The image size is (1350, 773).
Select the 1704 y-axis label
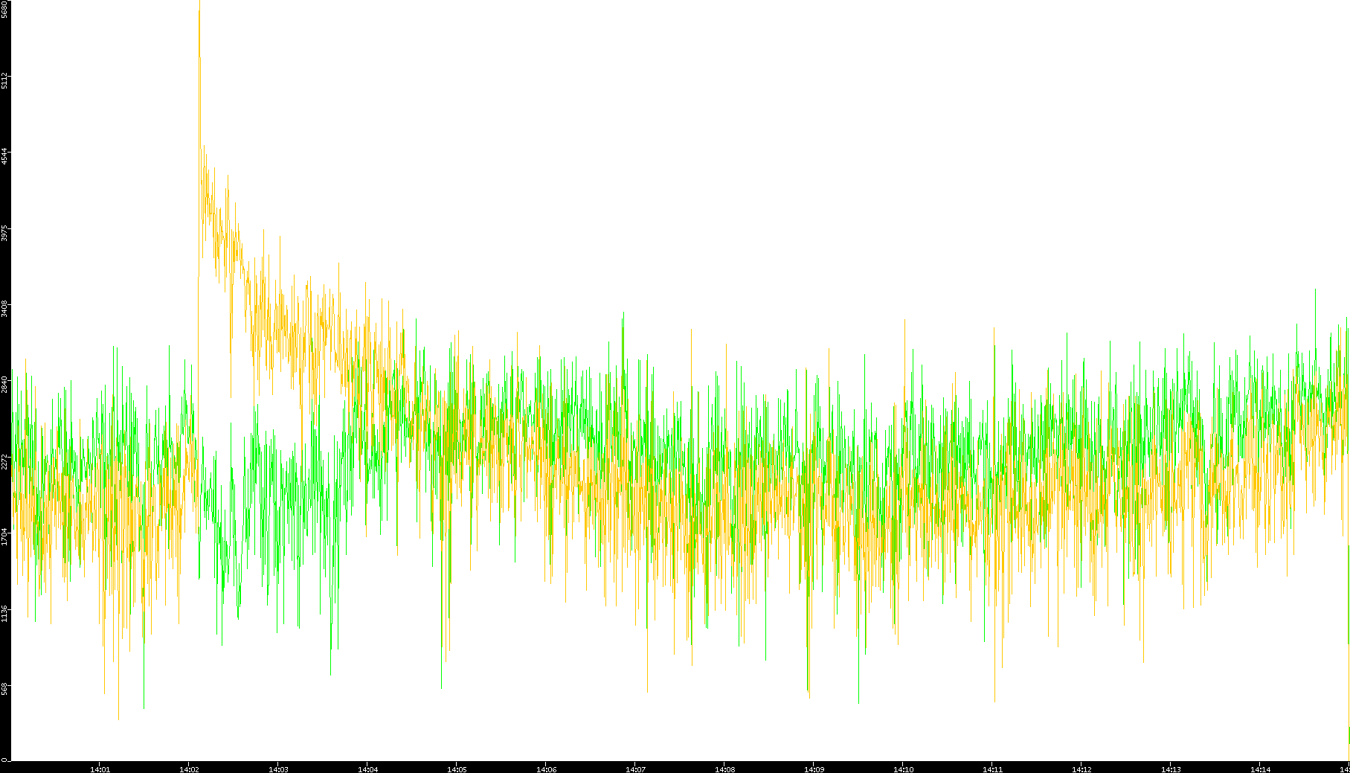[x=4, y=537]
